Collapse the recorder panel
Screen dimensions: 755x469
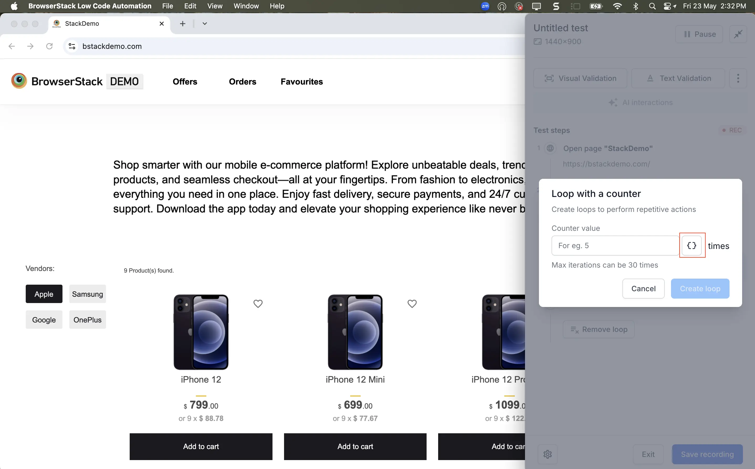click(x=738, y=34)
